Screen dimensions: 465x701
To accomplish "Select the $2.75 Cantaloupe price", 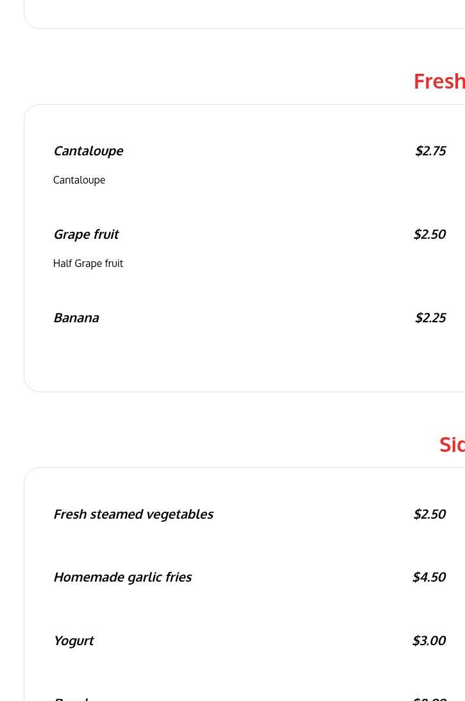I will click(430, 151).
